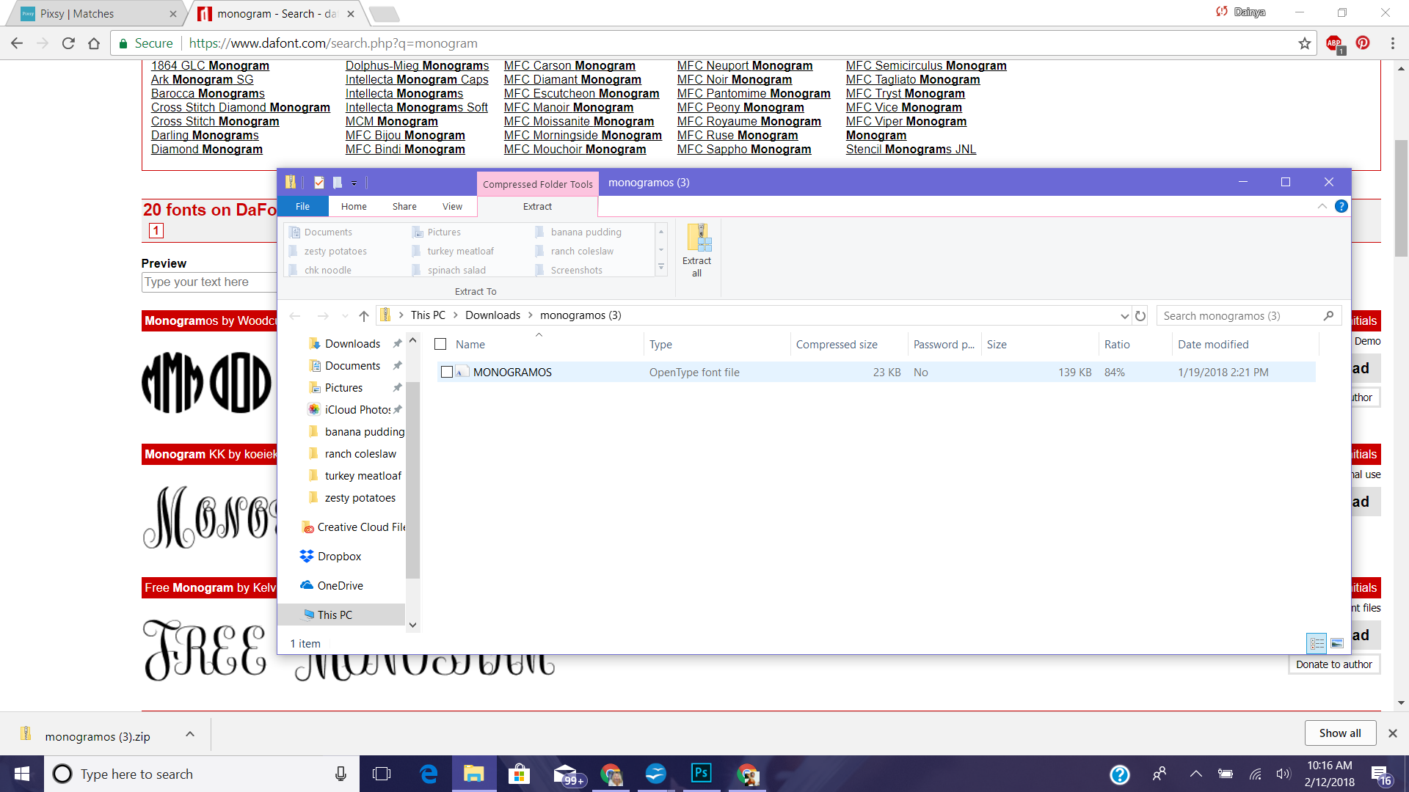
Task: Expand the address bar history dropdown
Action: 1124,316
